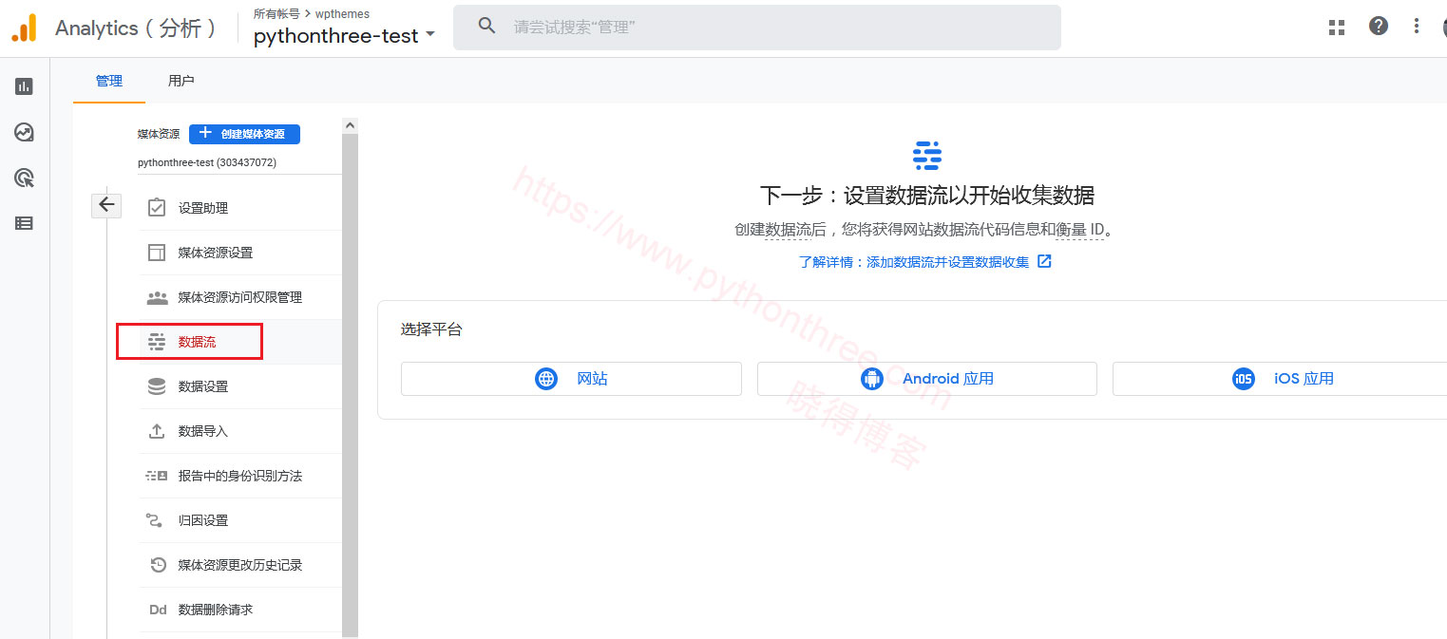Click the 媒体资源访问权限管理 people icon
1447x639 pixels.
pos(157,297)
